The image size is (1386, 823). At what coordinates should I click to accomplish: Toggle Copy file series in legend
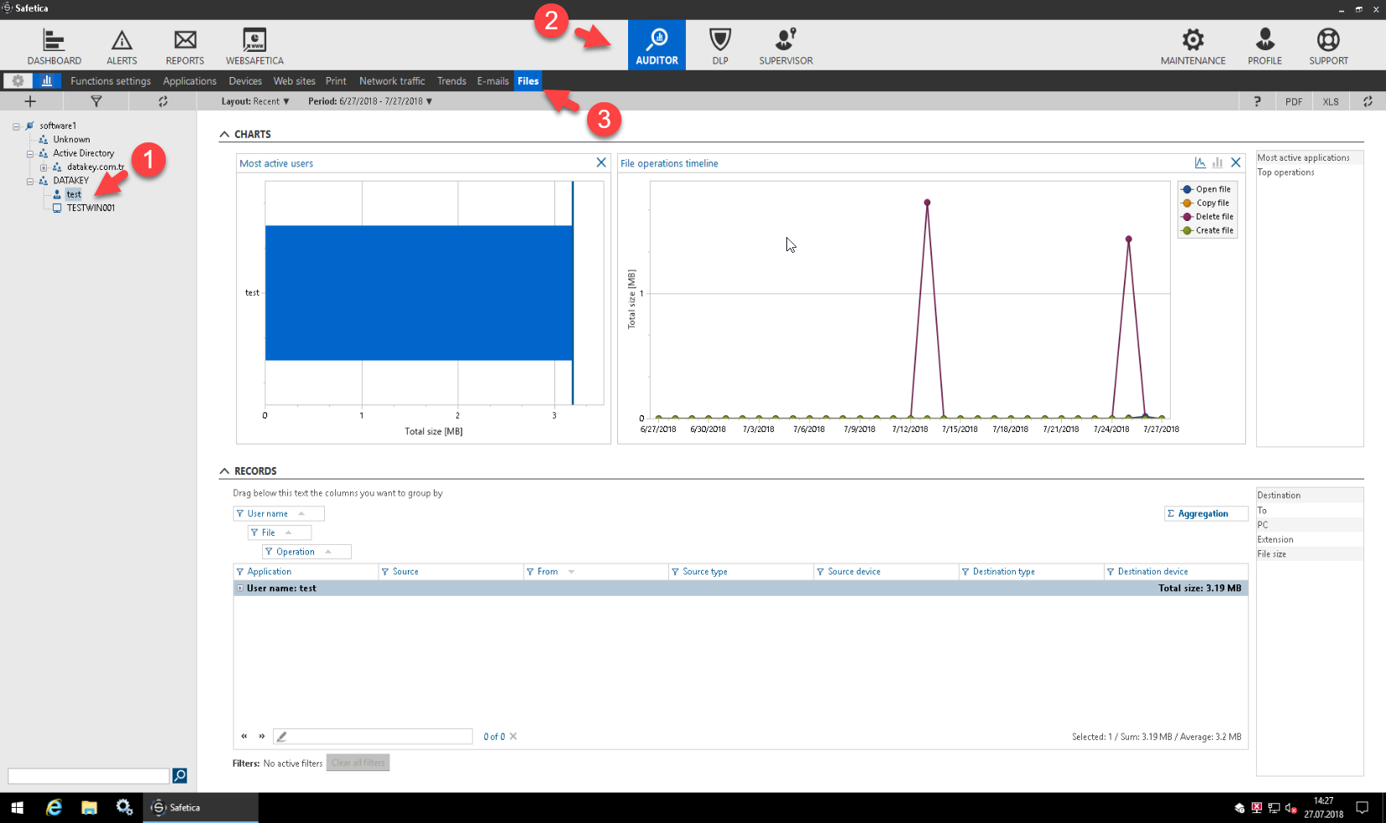pyautogui.click(x=1205, y=203)
